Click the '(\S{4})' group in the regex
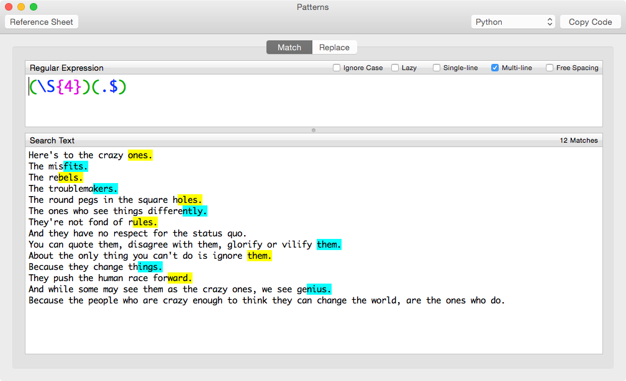 (x=60, y=87)
